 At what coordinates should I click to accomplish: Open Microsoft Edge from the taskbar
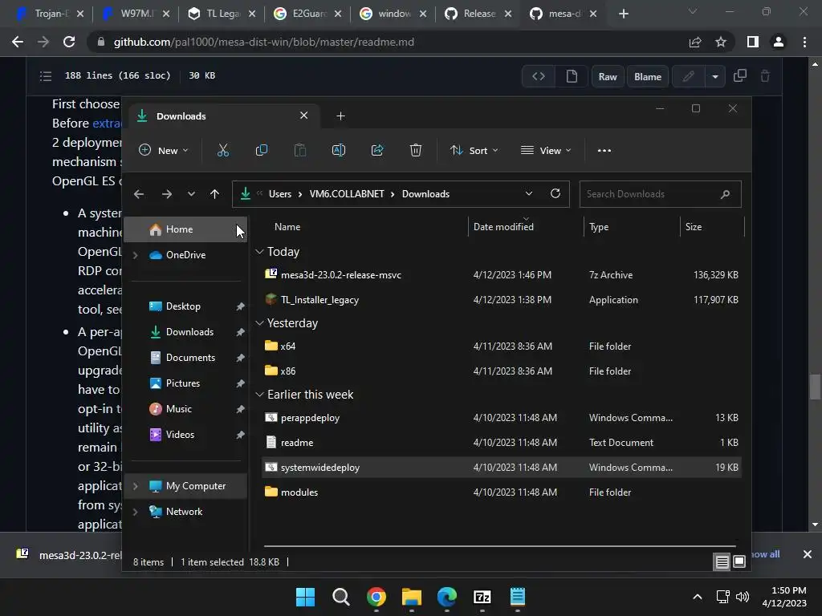pos(446,597)
